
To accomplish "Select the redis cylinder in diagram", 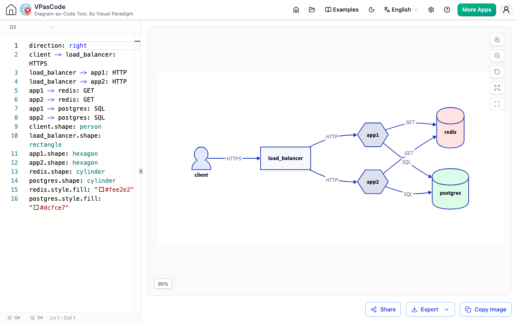I will pyautogui.click(x=450, y=128).
